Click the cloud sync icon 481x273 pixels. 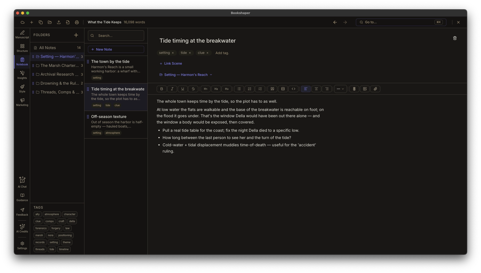23,22
